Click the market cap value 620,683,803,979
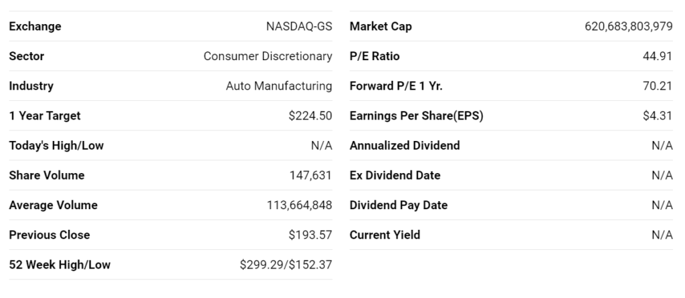 tap(628, 27)
